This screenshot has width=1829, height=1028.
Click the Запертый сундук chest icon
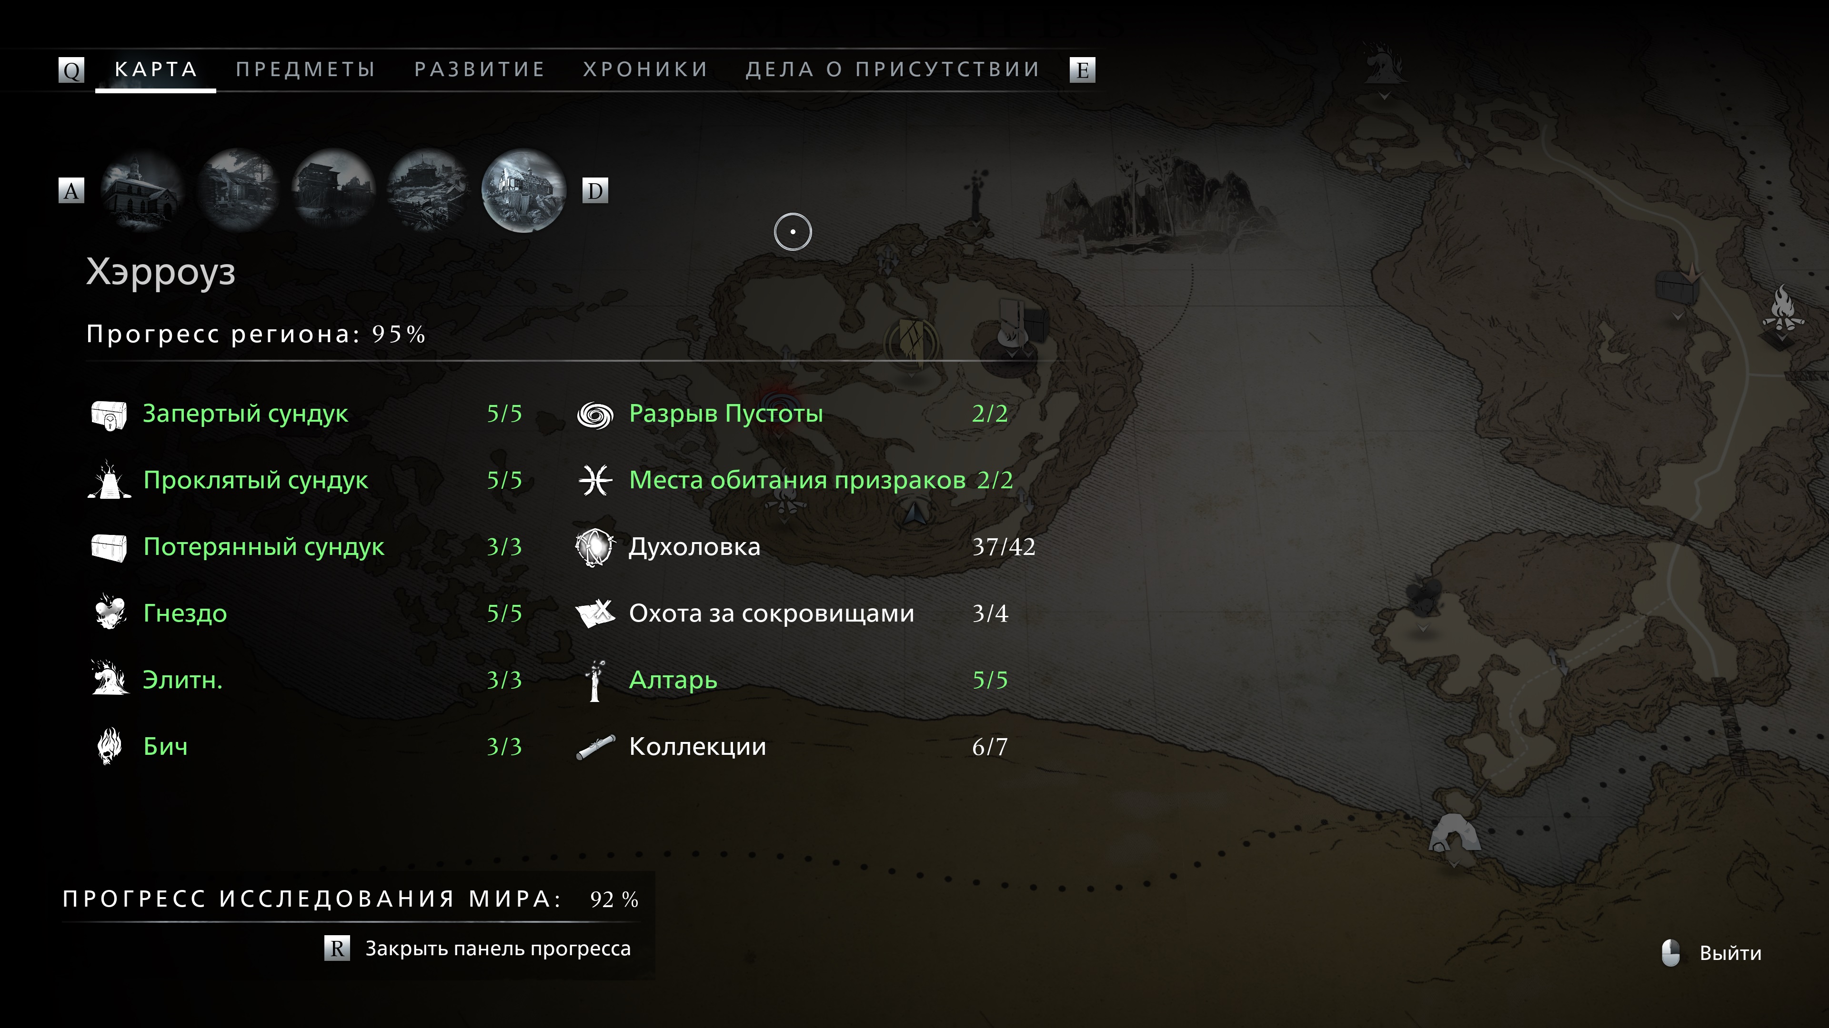pos(110,415)
